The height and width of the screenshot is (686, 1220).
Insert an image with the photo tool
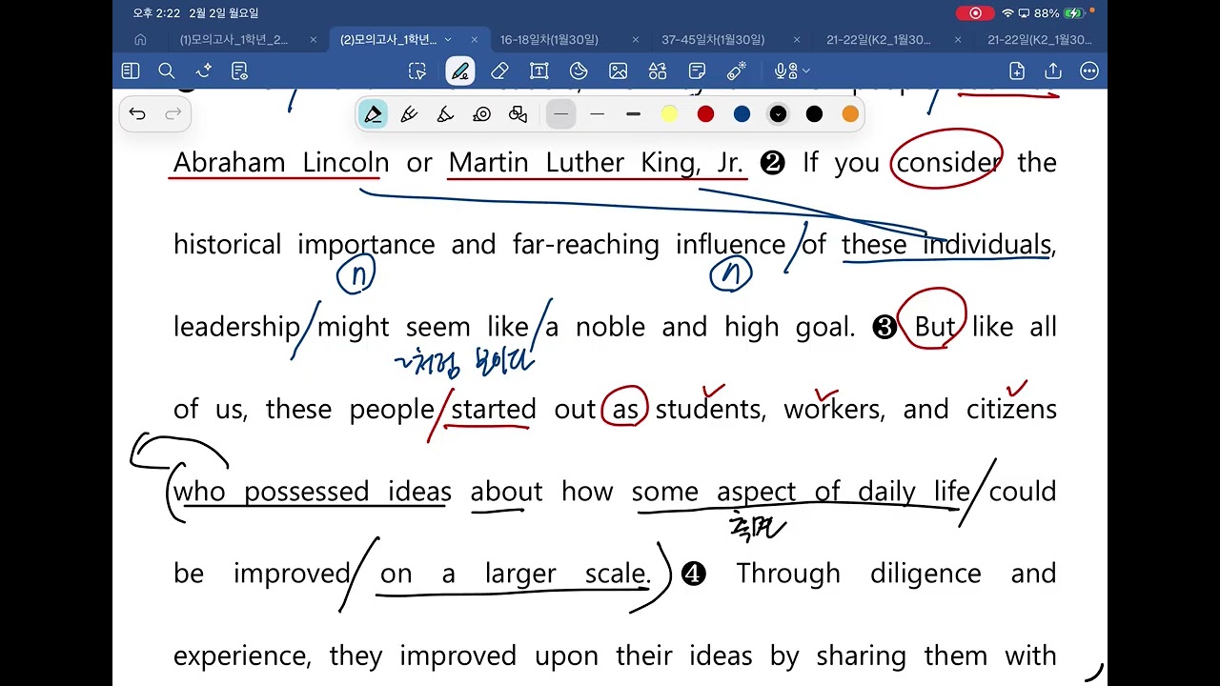pos(619,71)
